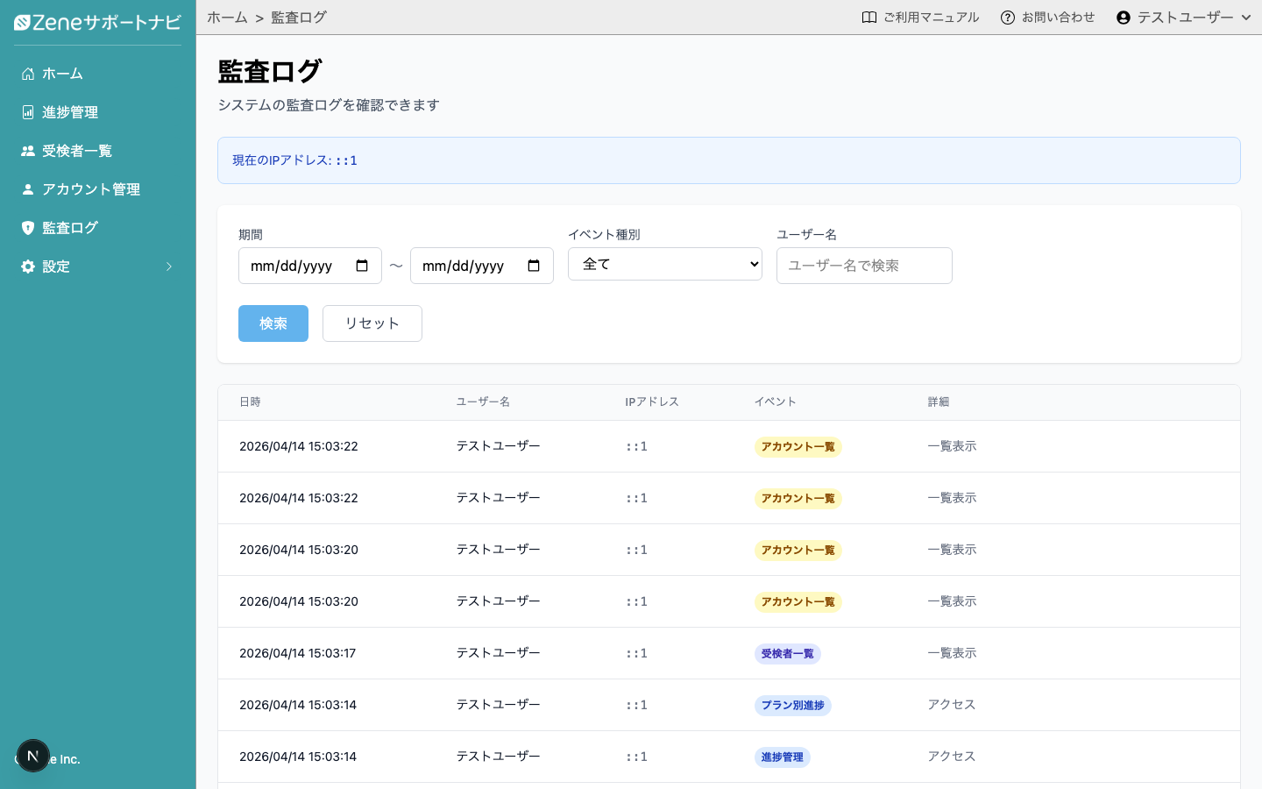Viewport: 1262px width, 789px height.
Task: Click the home icon in sidebar
Action: 28,74
